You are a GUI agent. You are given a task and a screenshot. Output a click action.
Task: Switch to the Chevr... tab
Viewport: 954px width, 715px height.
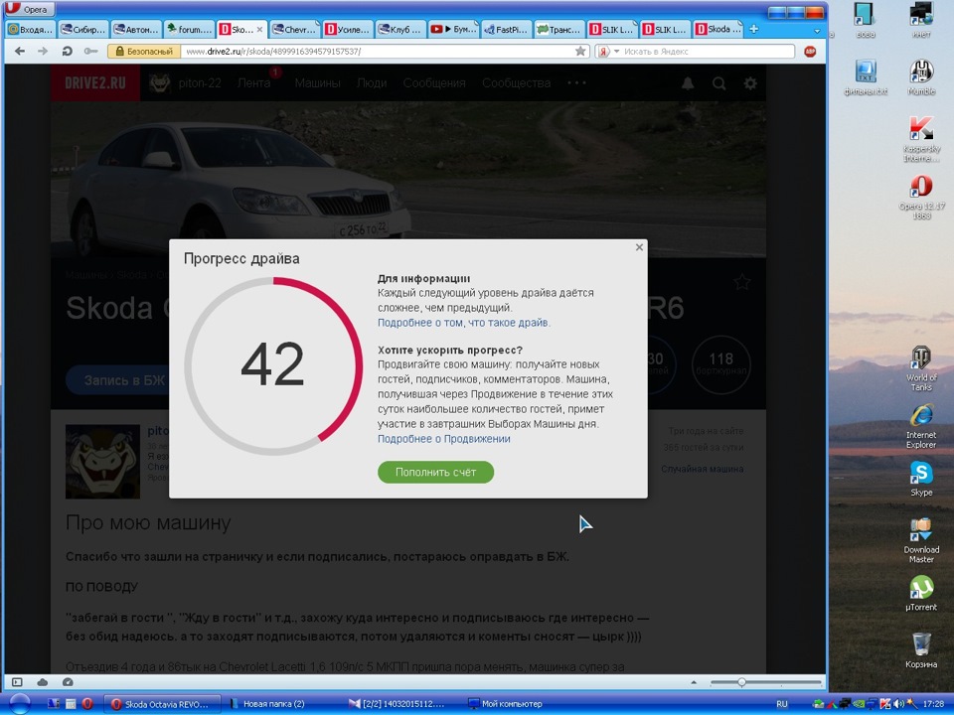pyautogui.click(x=295, y=29)
